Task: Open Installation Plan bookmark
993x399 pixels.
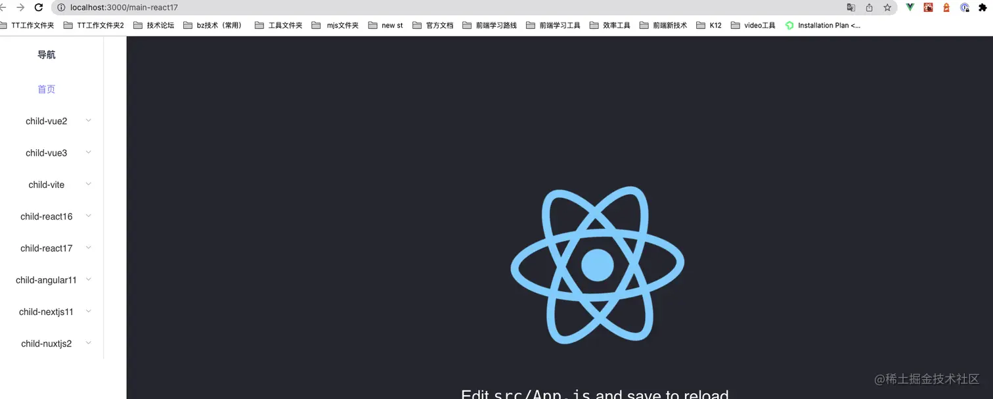Action: (822, 25)
